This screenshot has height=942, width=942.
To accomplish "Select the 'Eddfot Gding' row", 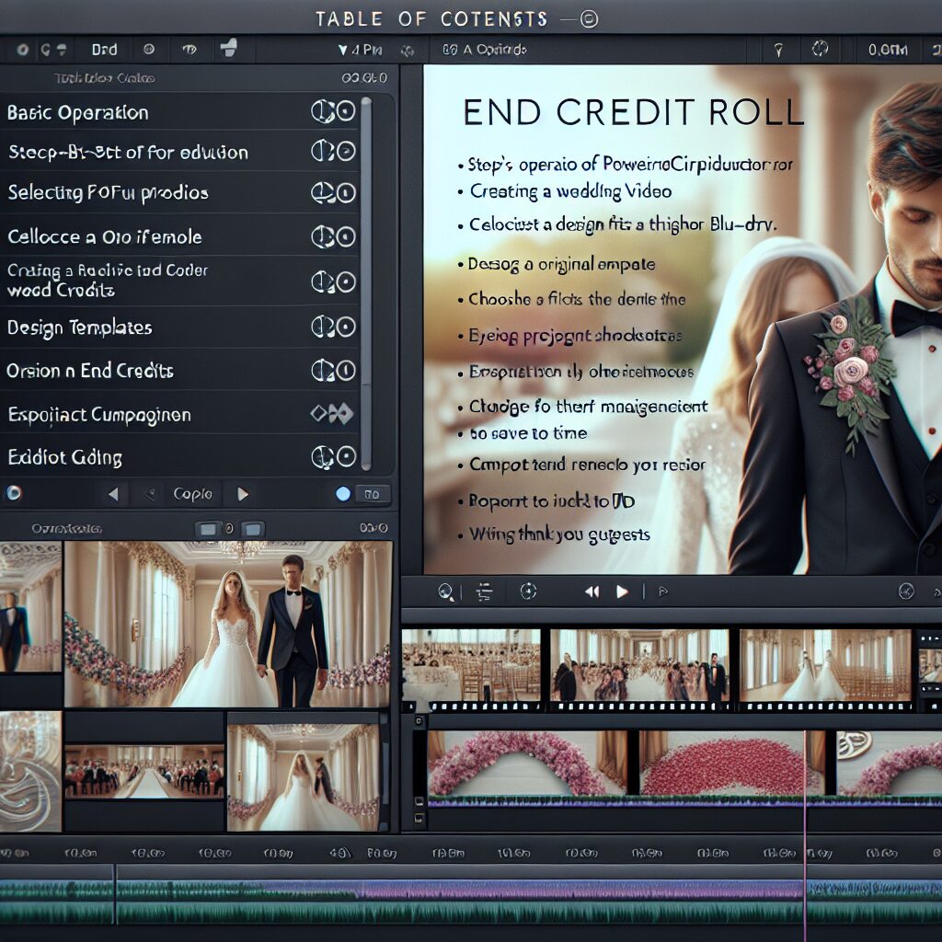I will [180, 457].
